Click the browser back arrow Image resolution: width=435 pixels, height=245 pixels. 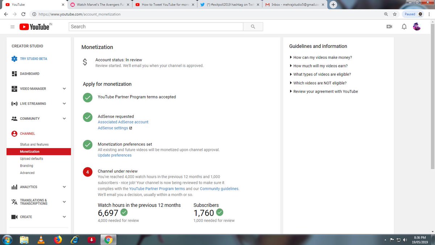pyautogui.click(x=6, y=14)
